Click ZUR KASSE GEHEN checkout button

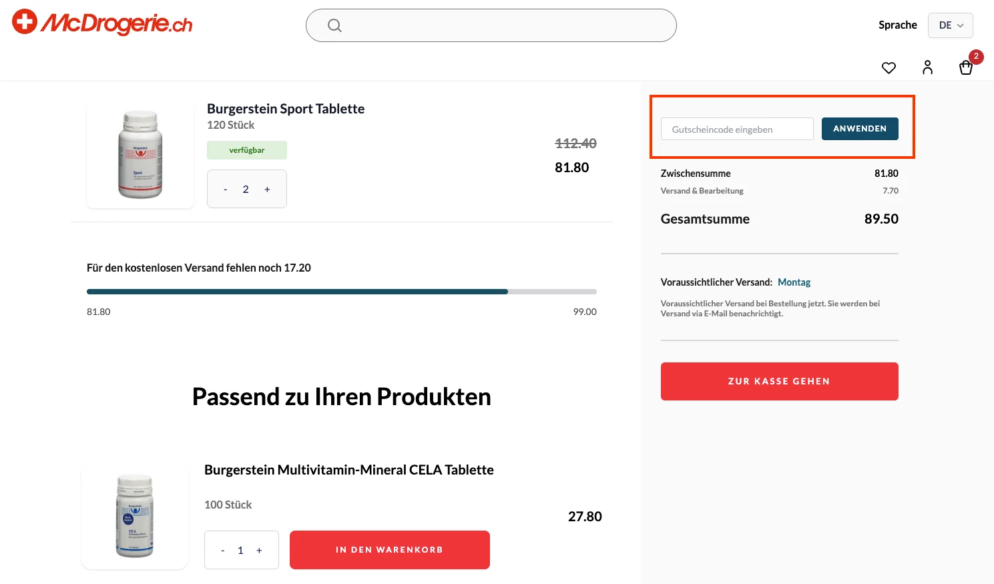[779, 381]
